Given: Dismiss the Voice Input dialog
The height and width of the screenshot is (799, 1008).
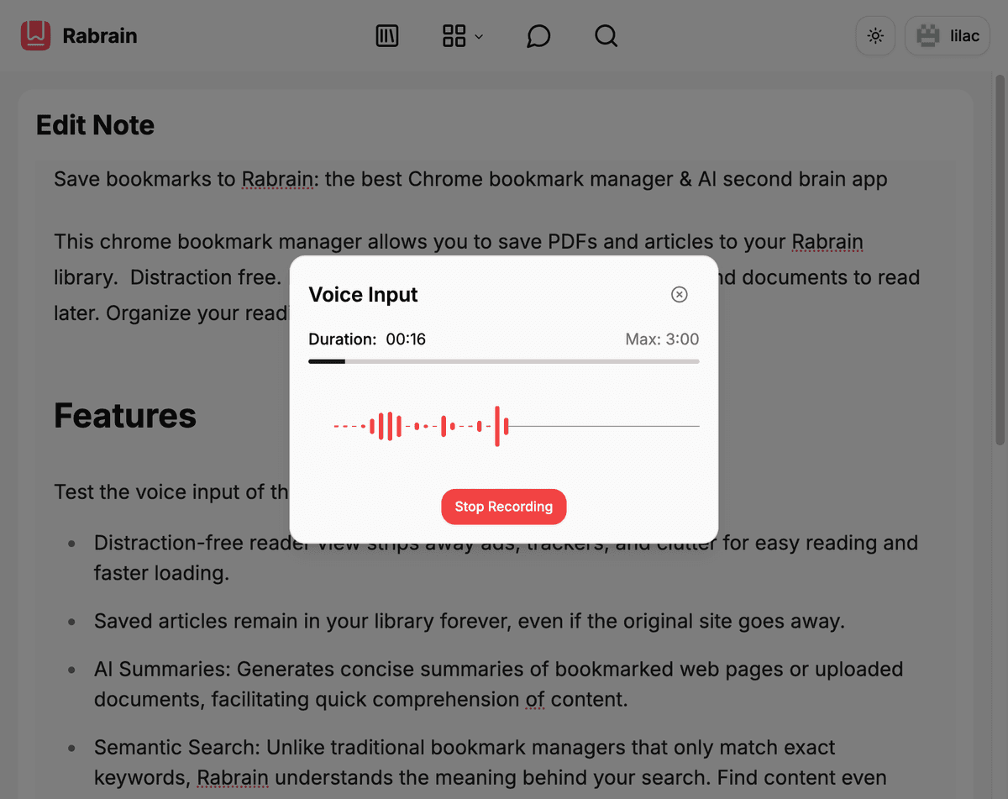Looking at the screenshot, I should click(679, 294).
